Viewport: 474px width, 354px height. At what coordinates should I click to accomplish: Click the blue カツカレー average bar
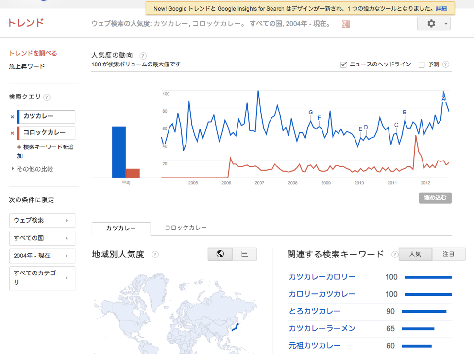119,152
